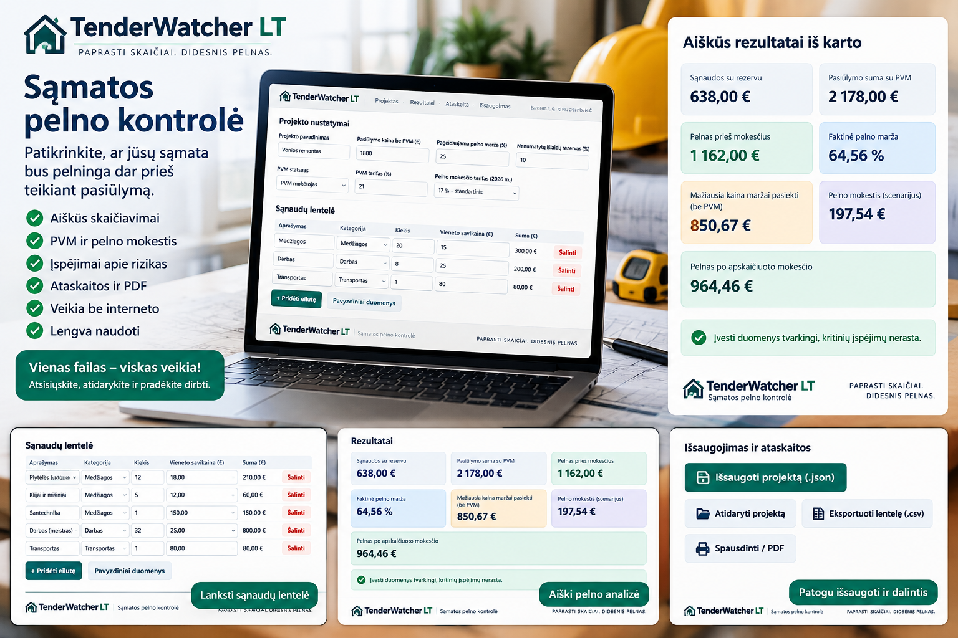The width and height of the screenshot is (958, 638).
Task: Switch to the Projektas tab on the laptop
Action: 387,101
